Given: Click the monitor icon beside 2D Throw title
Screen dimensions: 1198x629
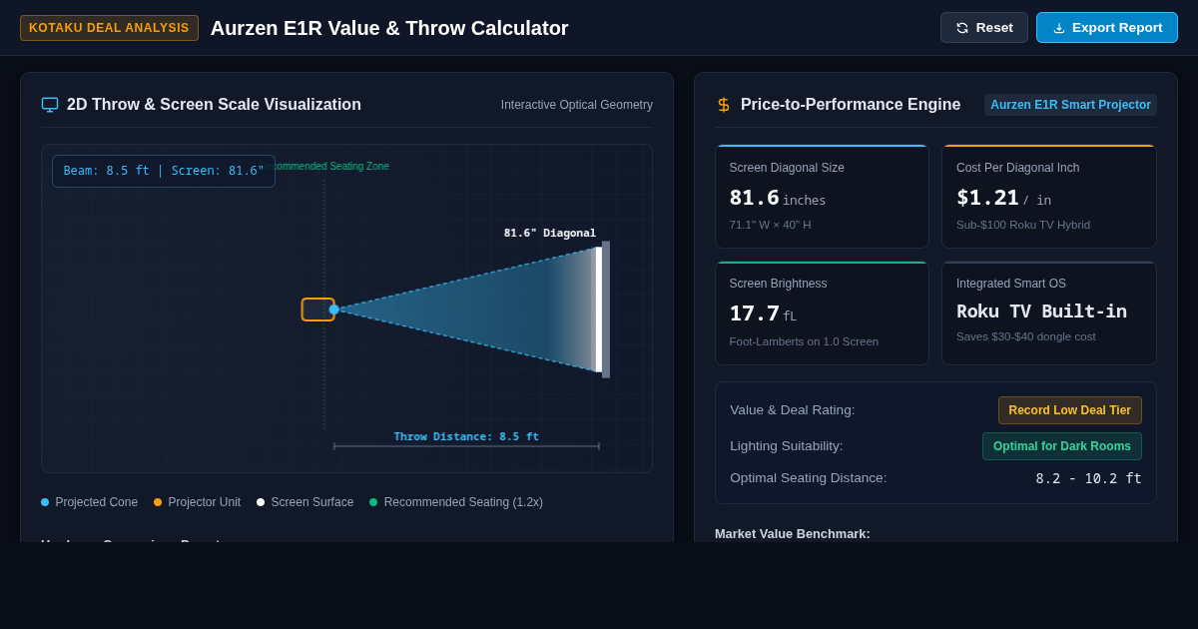Looking at the screenshot, I should [x=50, y=105].
